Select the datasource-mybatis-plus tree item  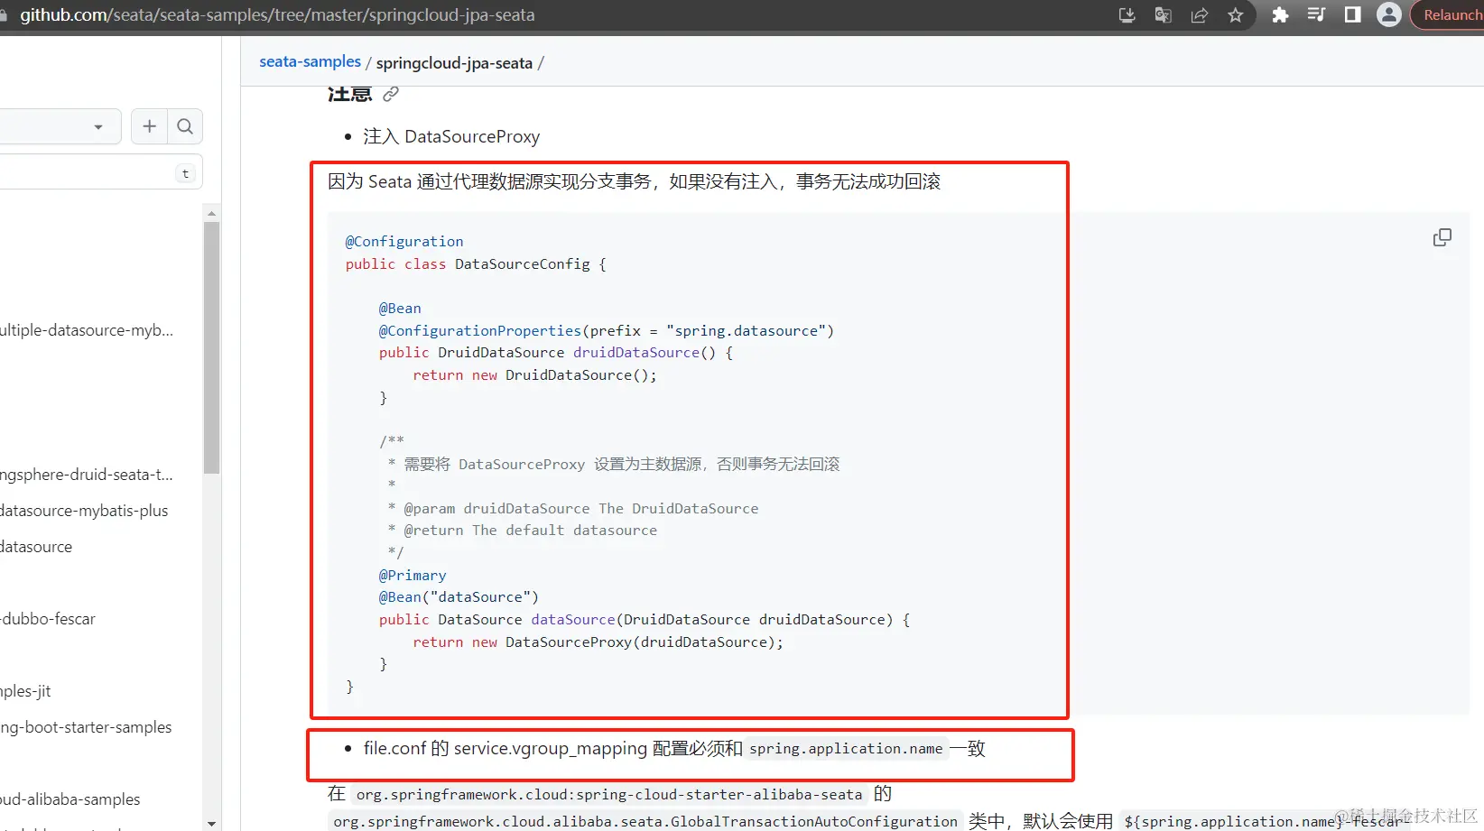click(84, 511)
